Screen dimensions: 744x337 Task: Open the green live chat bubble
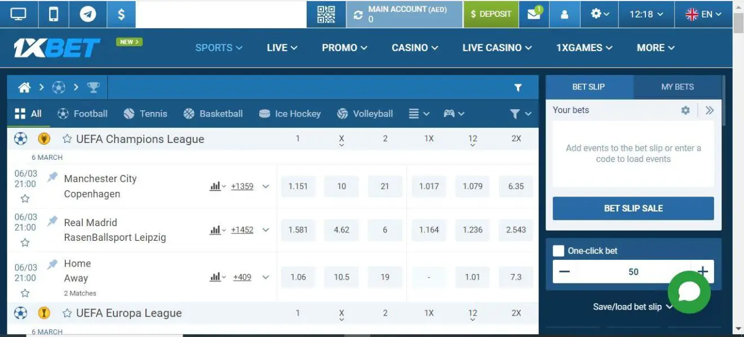click(689, 291)
